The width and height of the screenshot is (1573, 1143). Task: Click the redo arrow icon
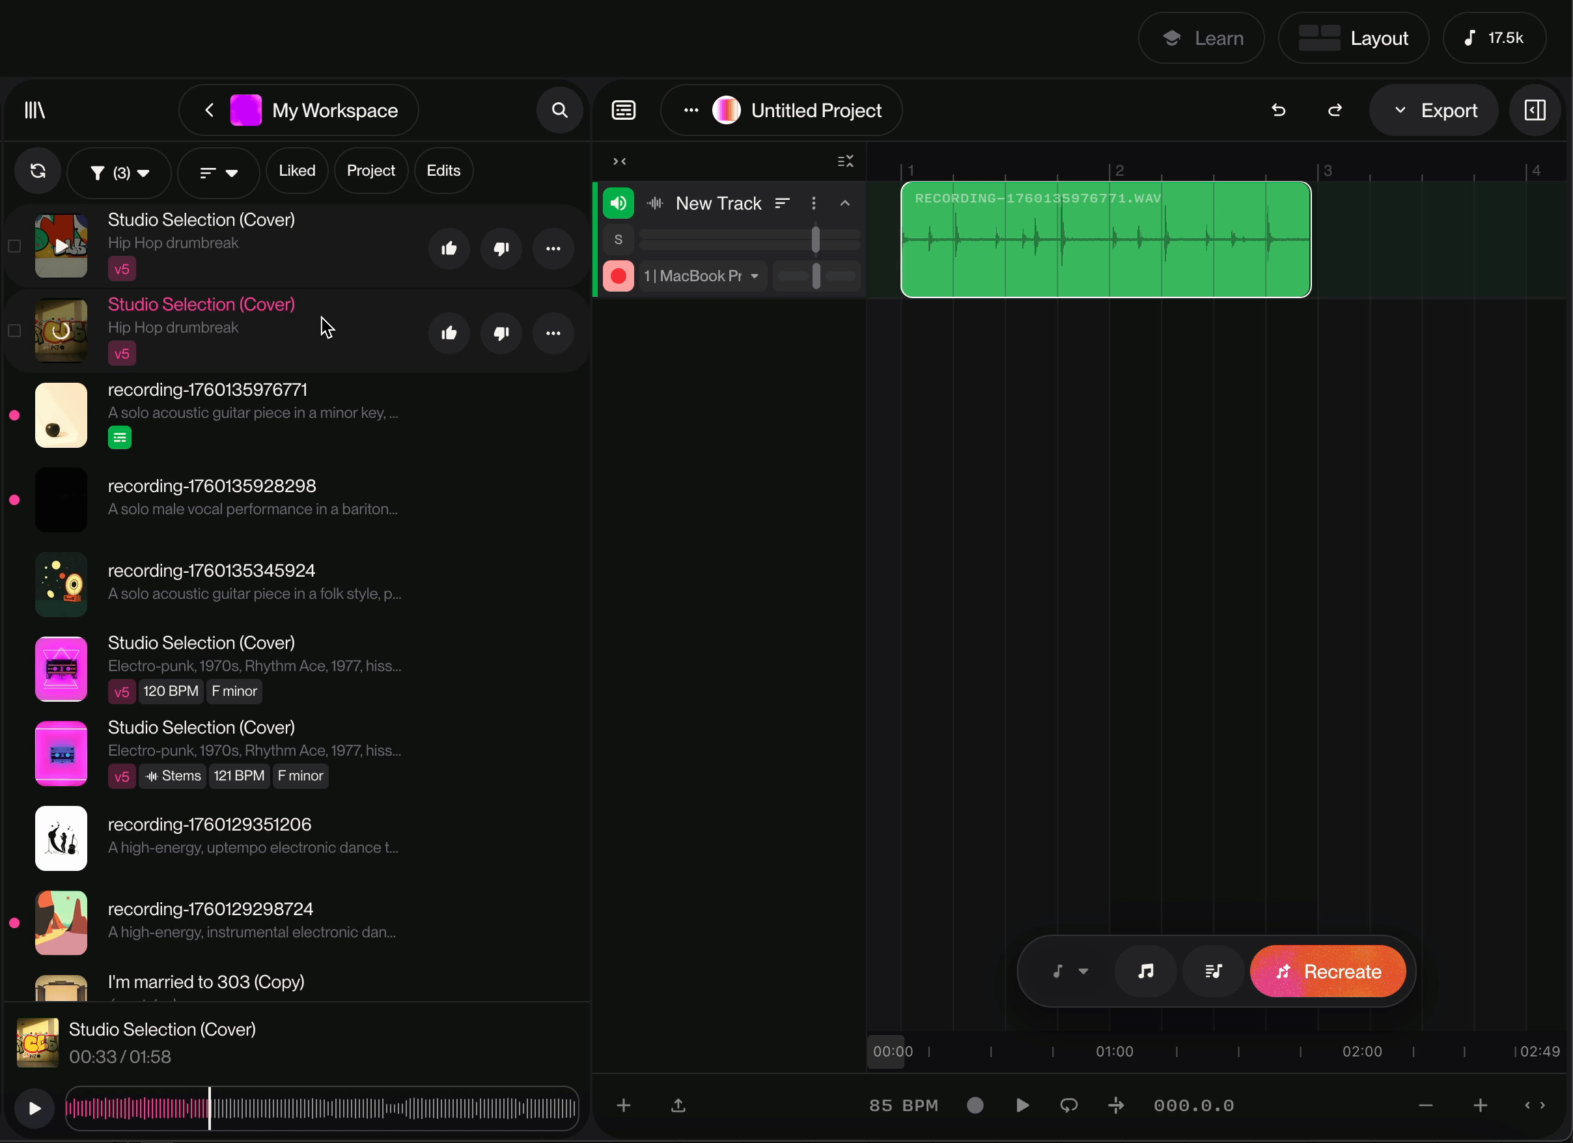point(1335,110)
